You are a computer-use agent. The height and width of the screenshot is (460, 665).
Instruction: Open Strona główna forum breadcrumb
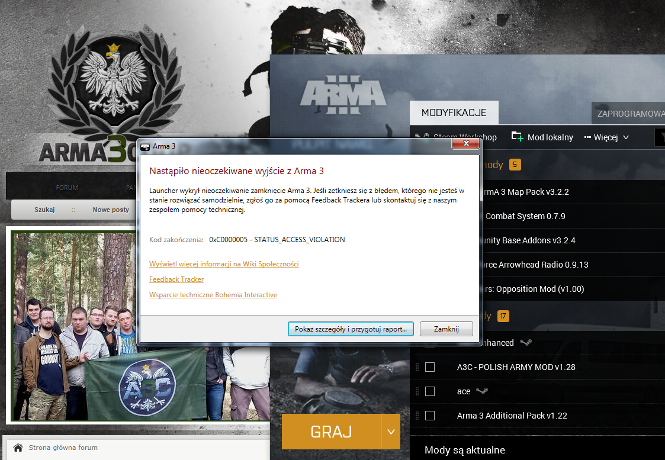tap(63, 448)
